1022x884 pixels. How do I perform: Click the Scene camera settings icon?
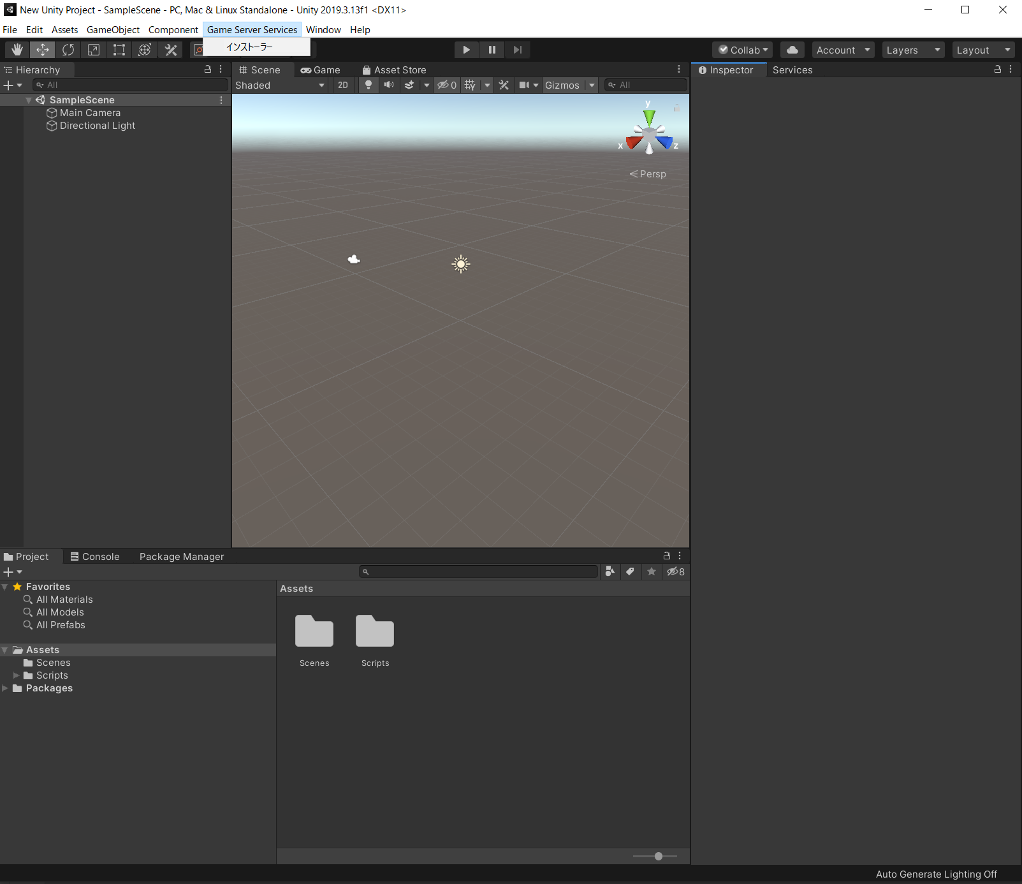tap(524, 85)
